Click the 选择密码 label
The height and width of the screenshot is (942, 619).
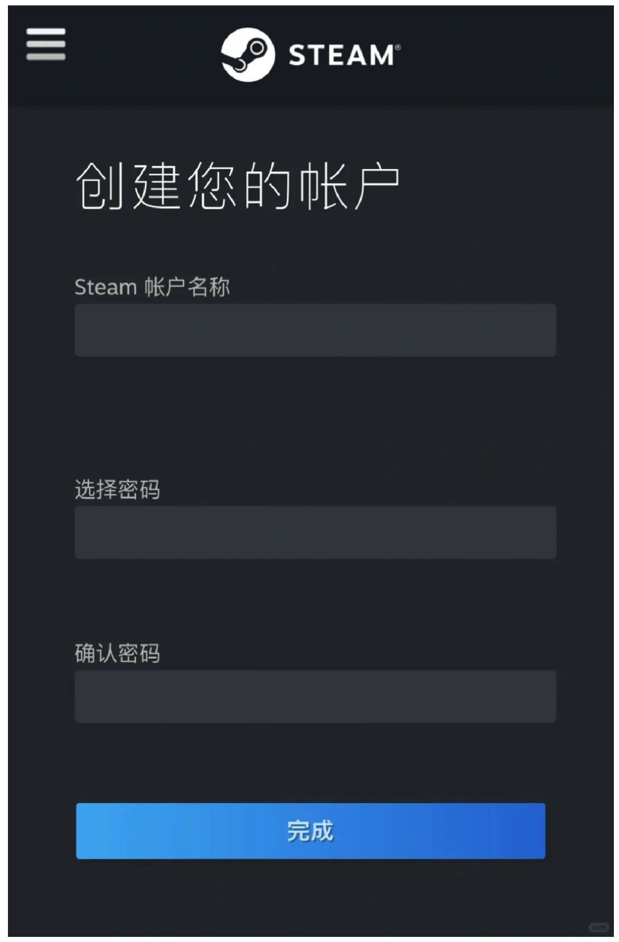point(118,489)
